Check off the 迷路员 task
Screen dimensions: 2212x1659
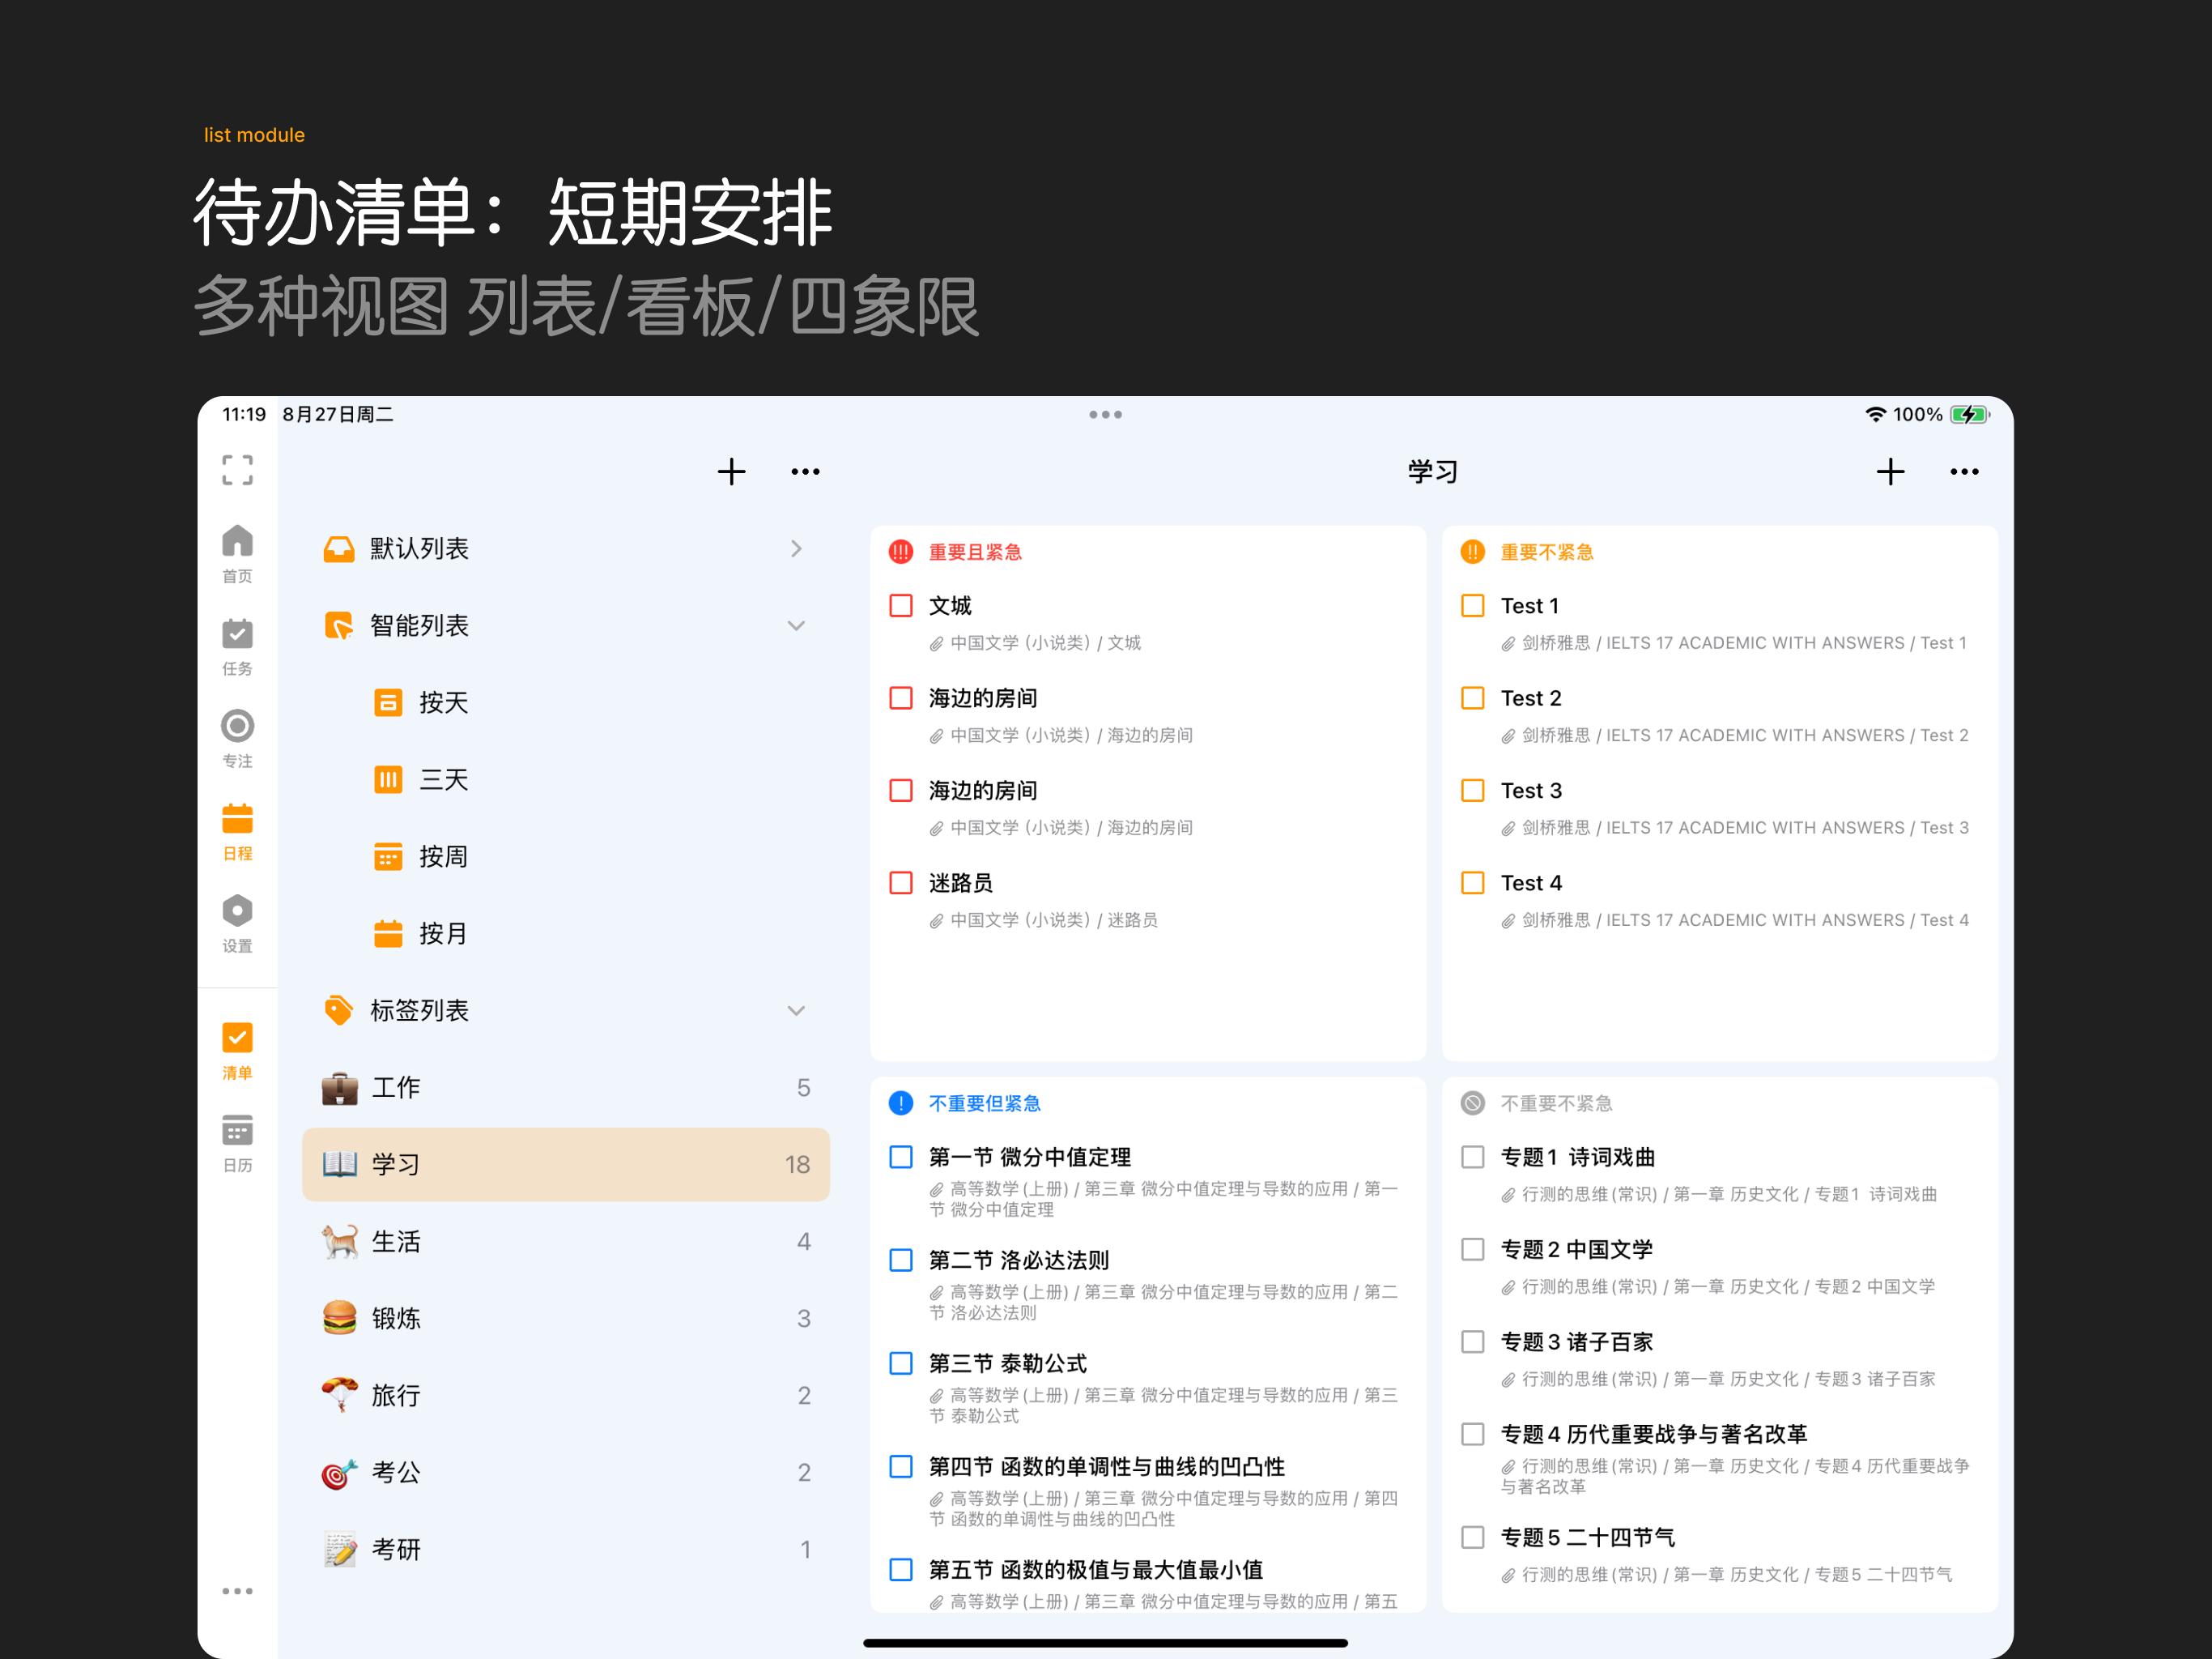coord(901,882)
